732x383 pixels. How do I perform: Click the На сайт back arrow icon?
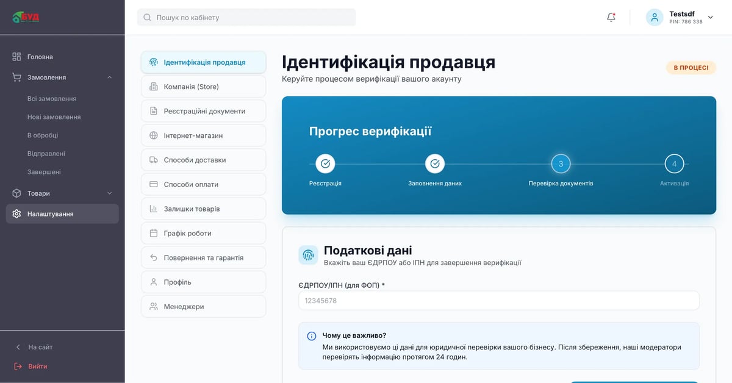[x=18, y=347]
